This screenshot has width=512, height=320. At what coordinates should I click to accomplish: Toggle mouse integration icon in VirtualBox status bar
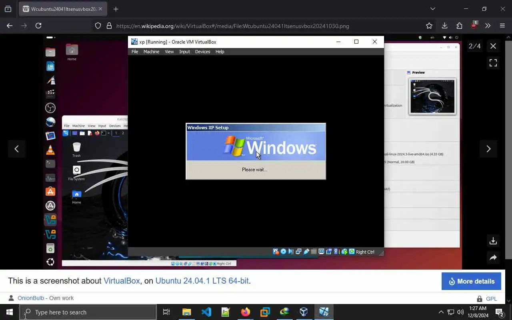click(344, 252)
